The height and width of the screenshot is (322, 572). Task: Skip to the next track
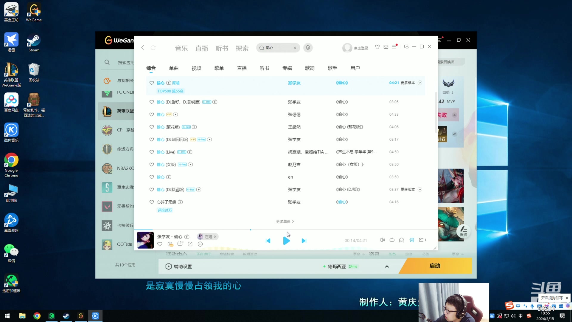(x=304, y=241)
